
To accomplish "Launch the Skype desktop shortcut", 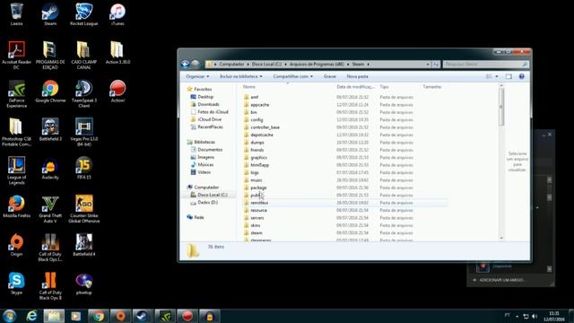I will tap(16, 284).
